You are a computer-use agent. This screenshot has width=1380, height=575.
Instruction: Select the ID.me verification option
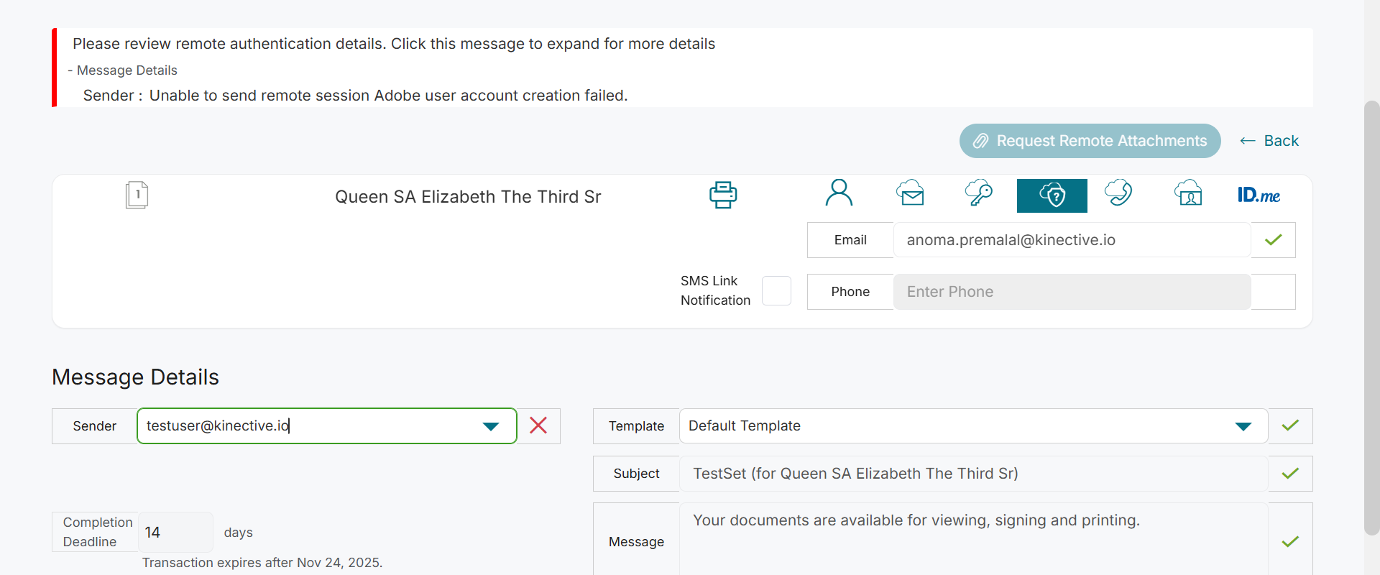[x=1259, y=195]
